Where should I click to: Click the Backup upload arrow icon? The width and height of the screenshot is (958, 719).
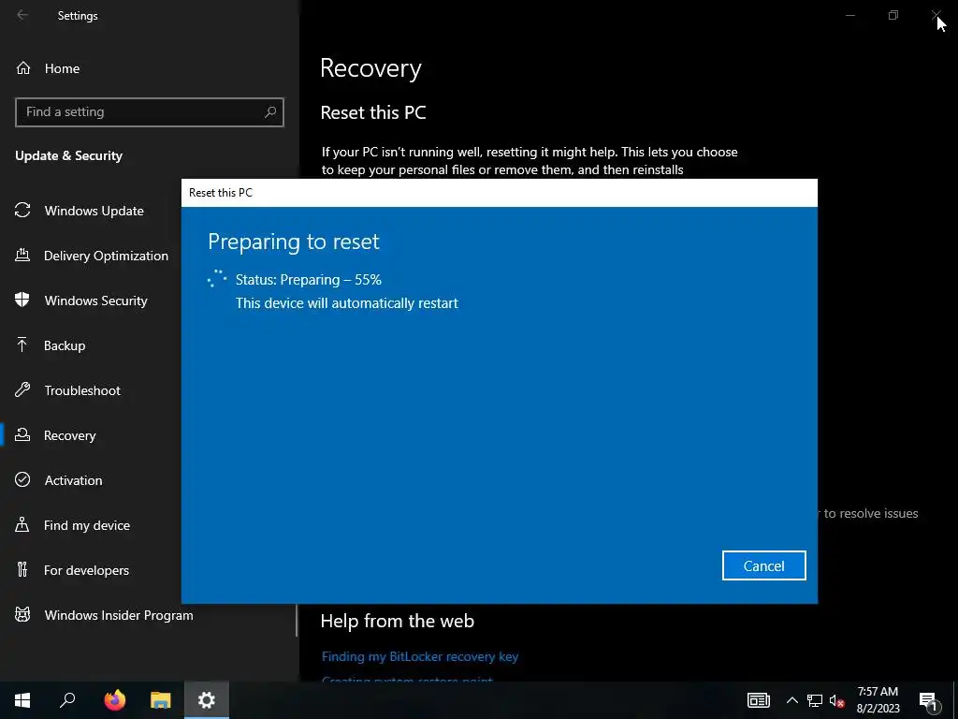(22, 345)
